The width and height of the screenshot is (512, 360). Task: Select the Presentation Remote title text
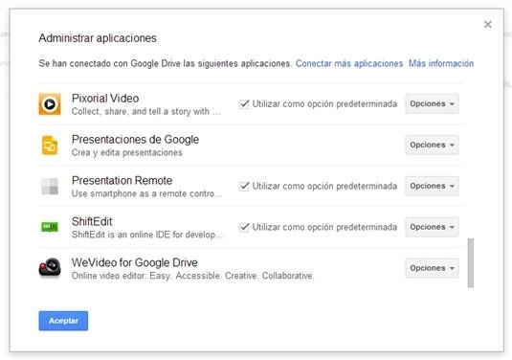tap(122, 180)
